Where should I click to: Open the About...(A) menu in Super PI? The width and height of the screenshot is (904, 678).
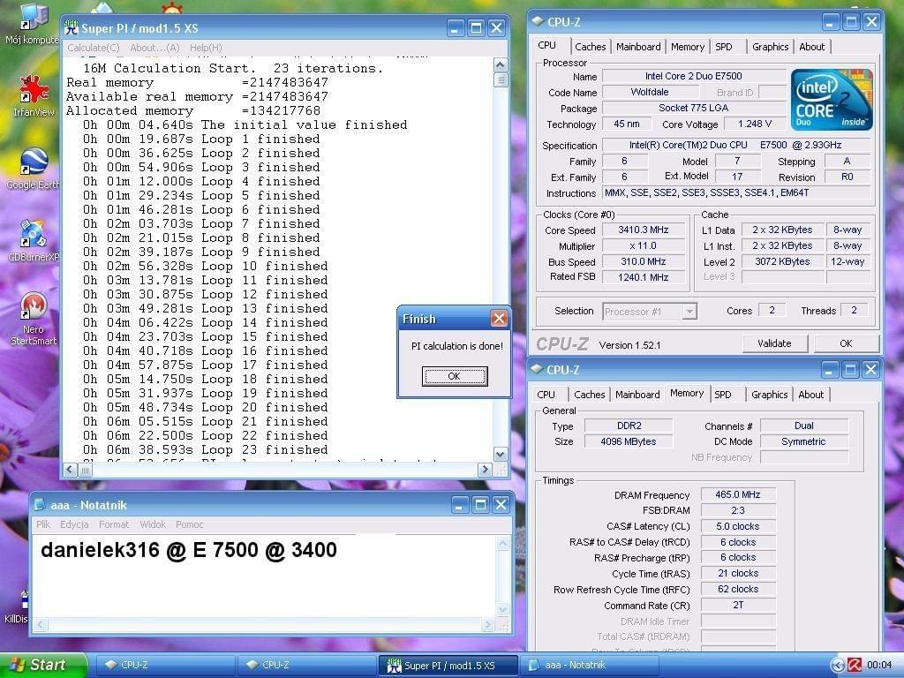pyautogui.click(x=154, y=48)
